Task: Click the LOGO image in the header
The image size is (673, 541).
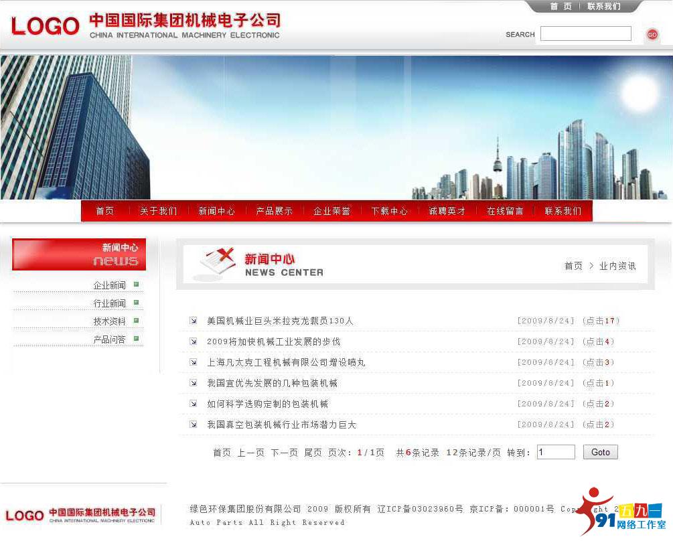Action: [x=45, y=26]
